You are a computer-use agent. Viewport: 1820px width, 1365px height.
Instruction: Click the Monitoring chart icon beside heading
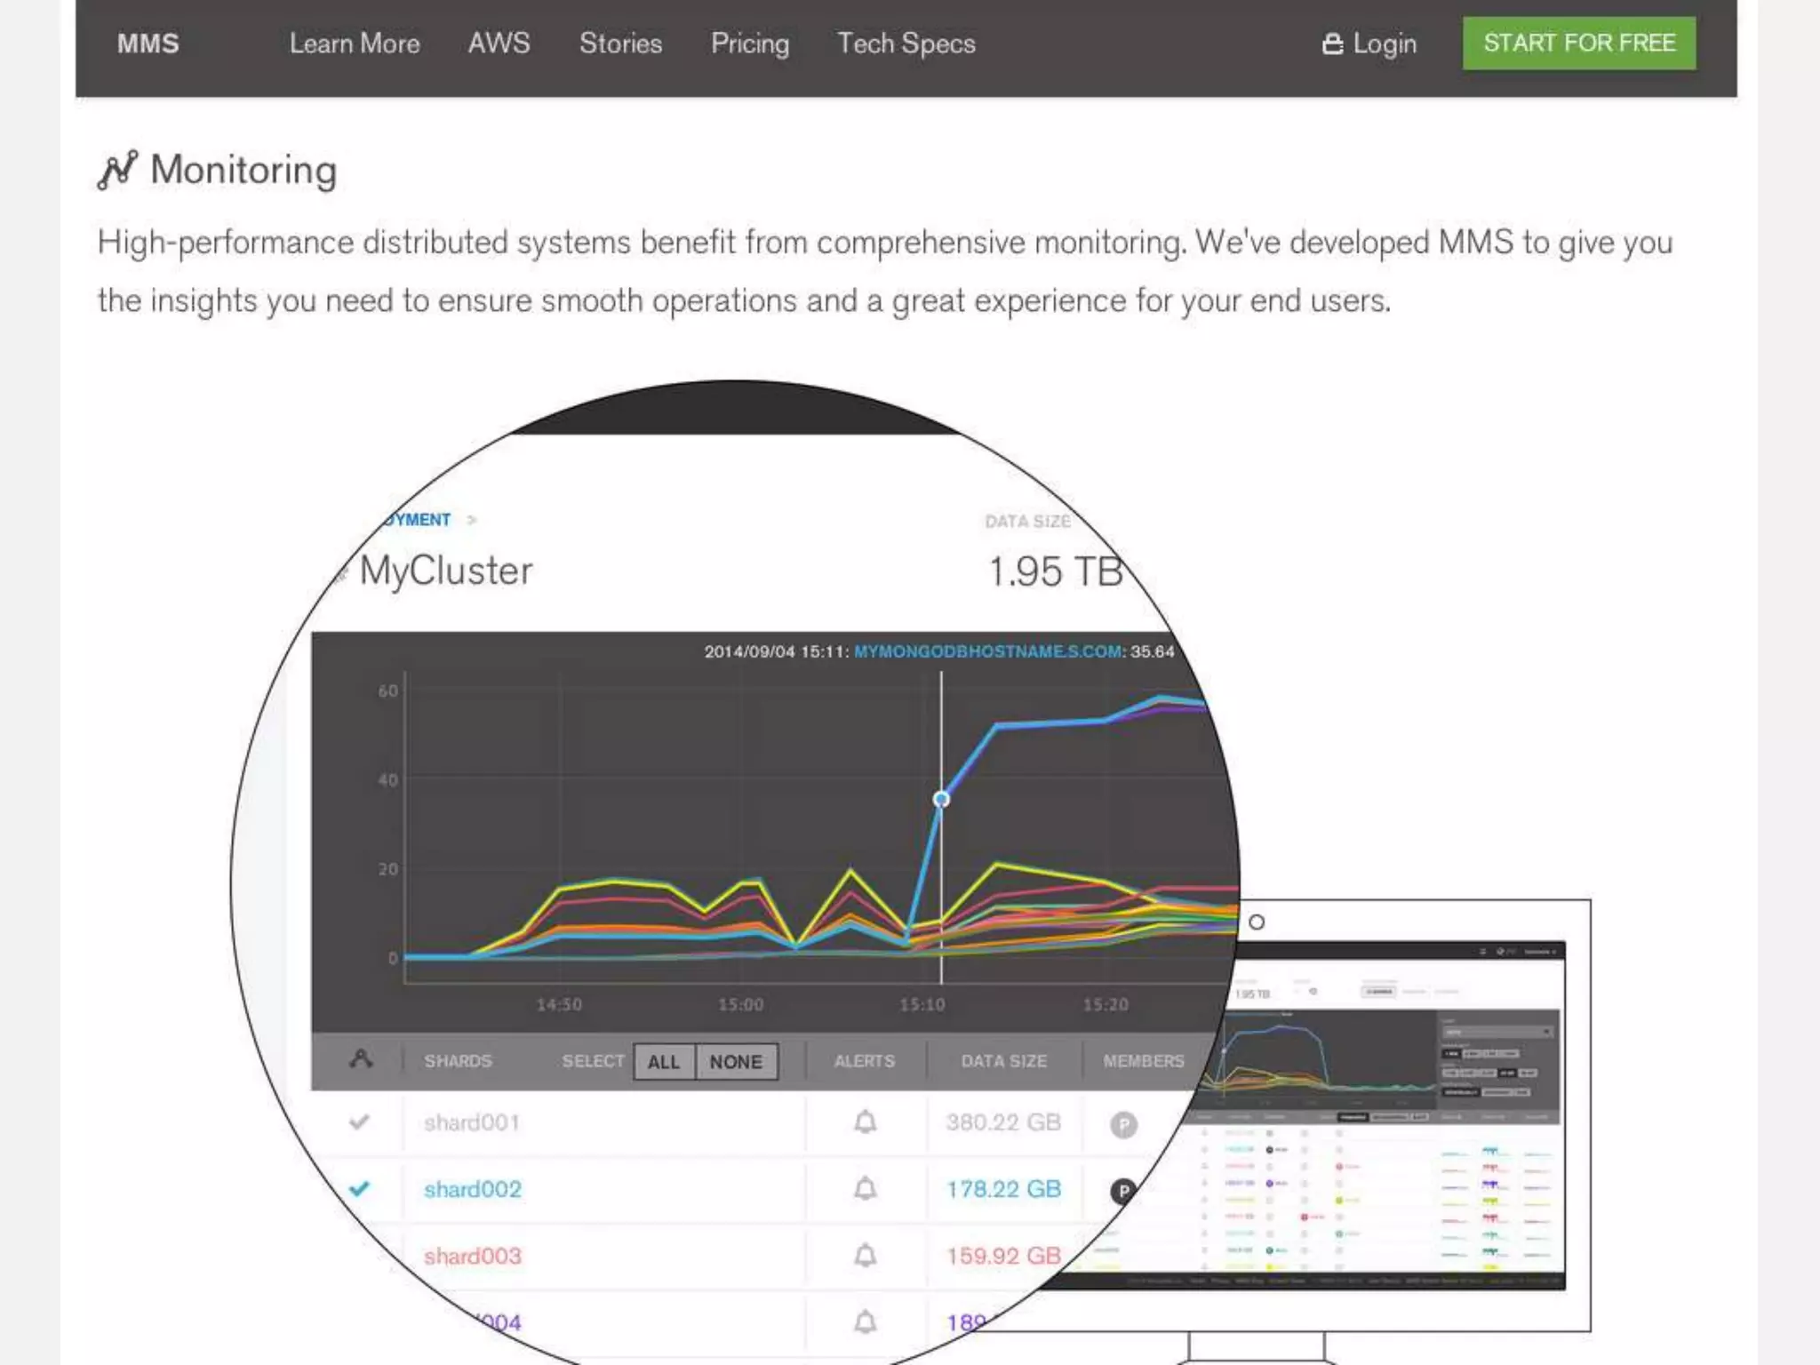(117, 170)
